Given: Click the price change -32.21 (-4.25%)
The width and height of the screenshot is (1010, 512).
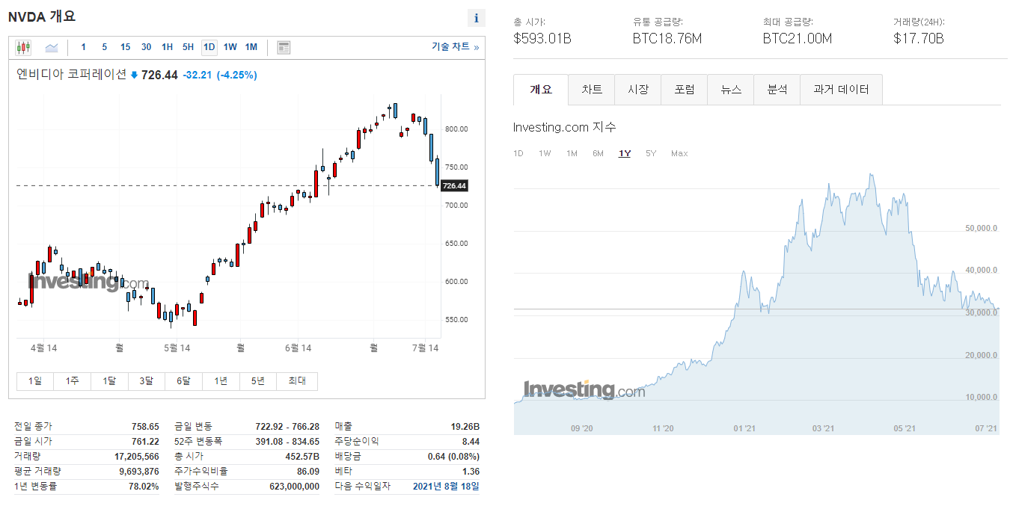Looking at the screenshot, I should click(220, 75).
